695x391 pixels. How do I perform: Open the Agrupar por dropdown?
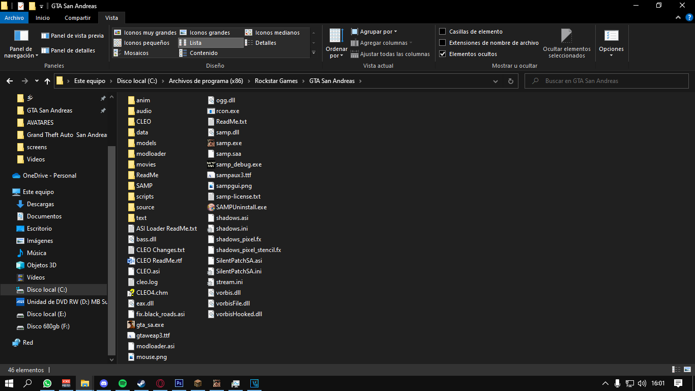point(374,32)
